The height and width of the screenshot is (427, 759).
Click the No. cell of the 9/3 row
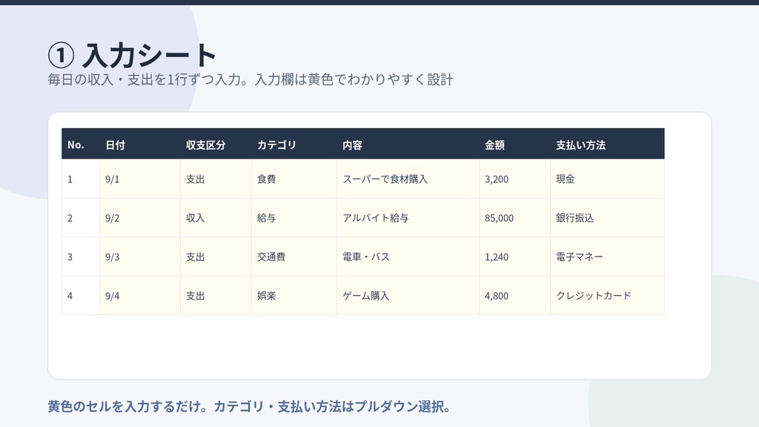point(80,256)
